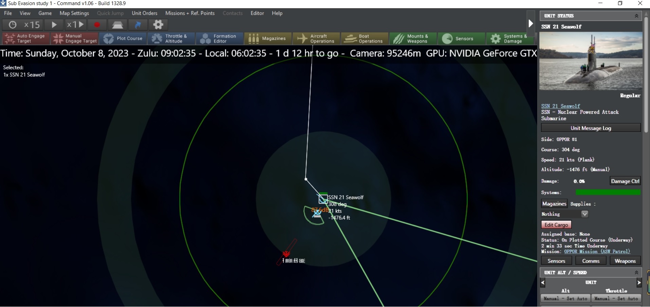Open the View menu

tap(25, 13)
